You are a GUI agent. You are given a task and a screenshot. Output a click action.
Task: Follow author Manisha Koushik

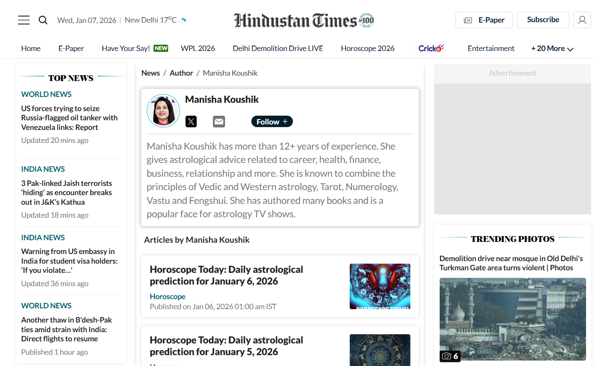[x=271, y=121]
